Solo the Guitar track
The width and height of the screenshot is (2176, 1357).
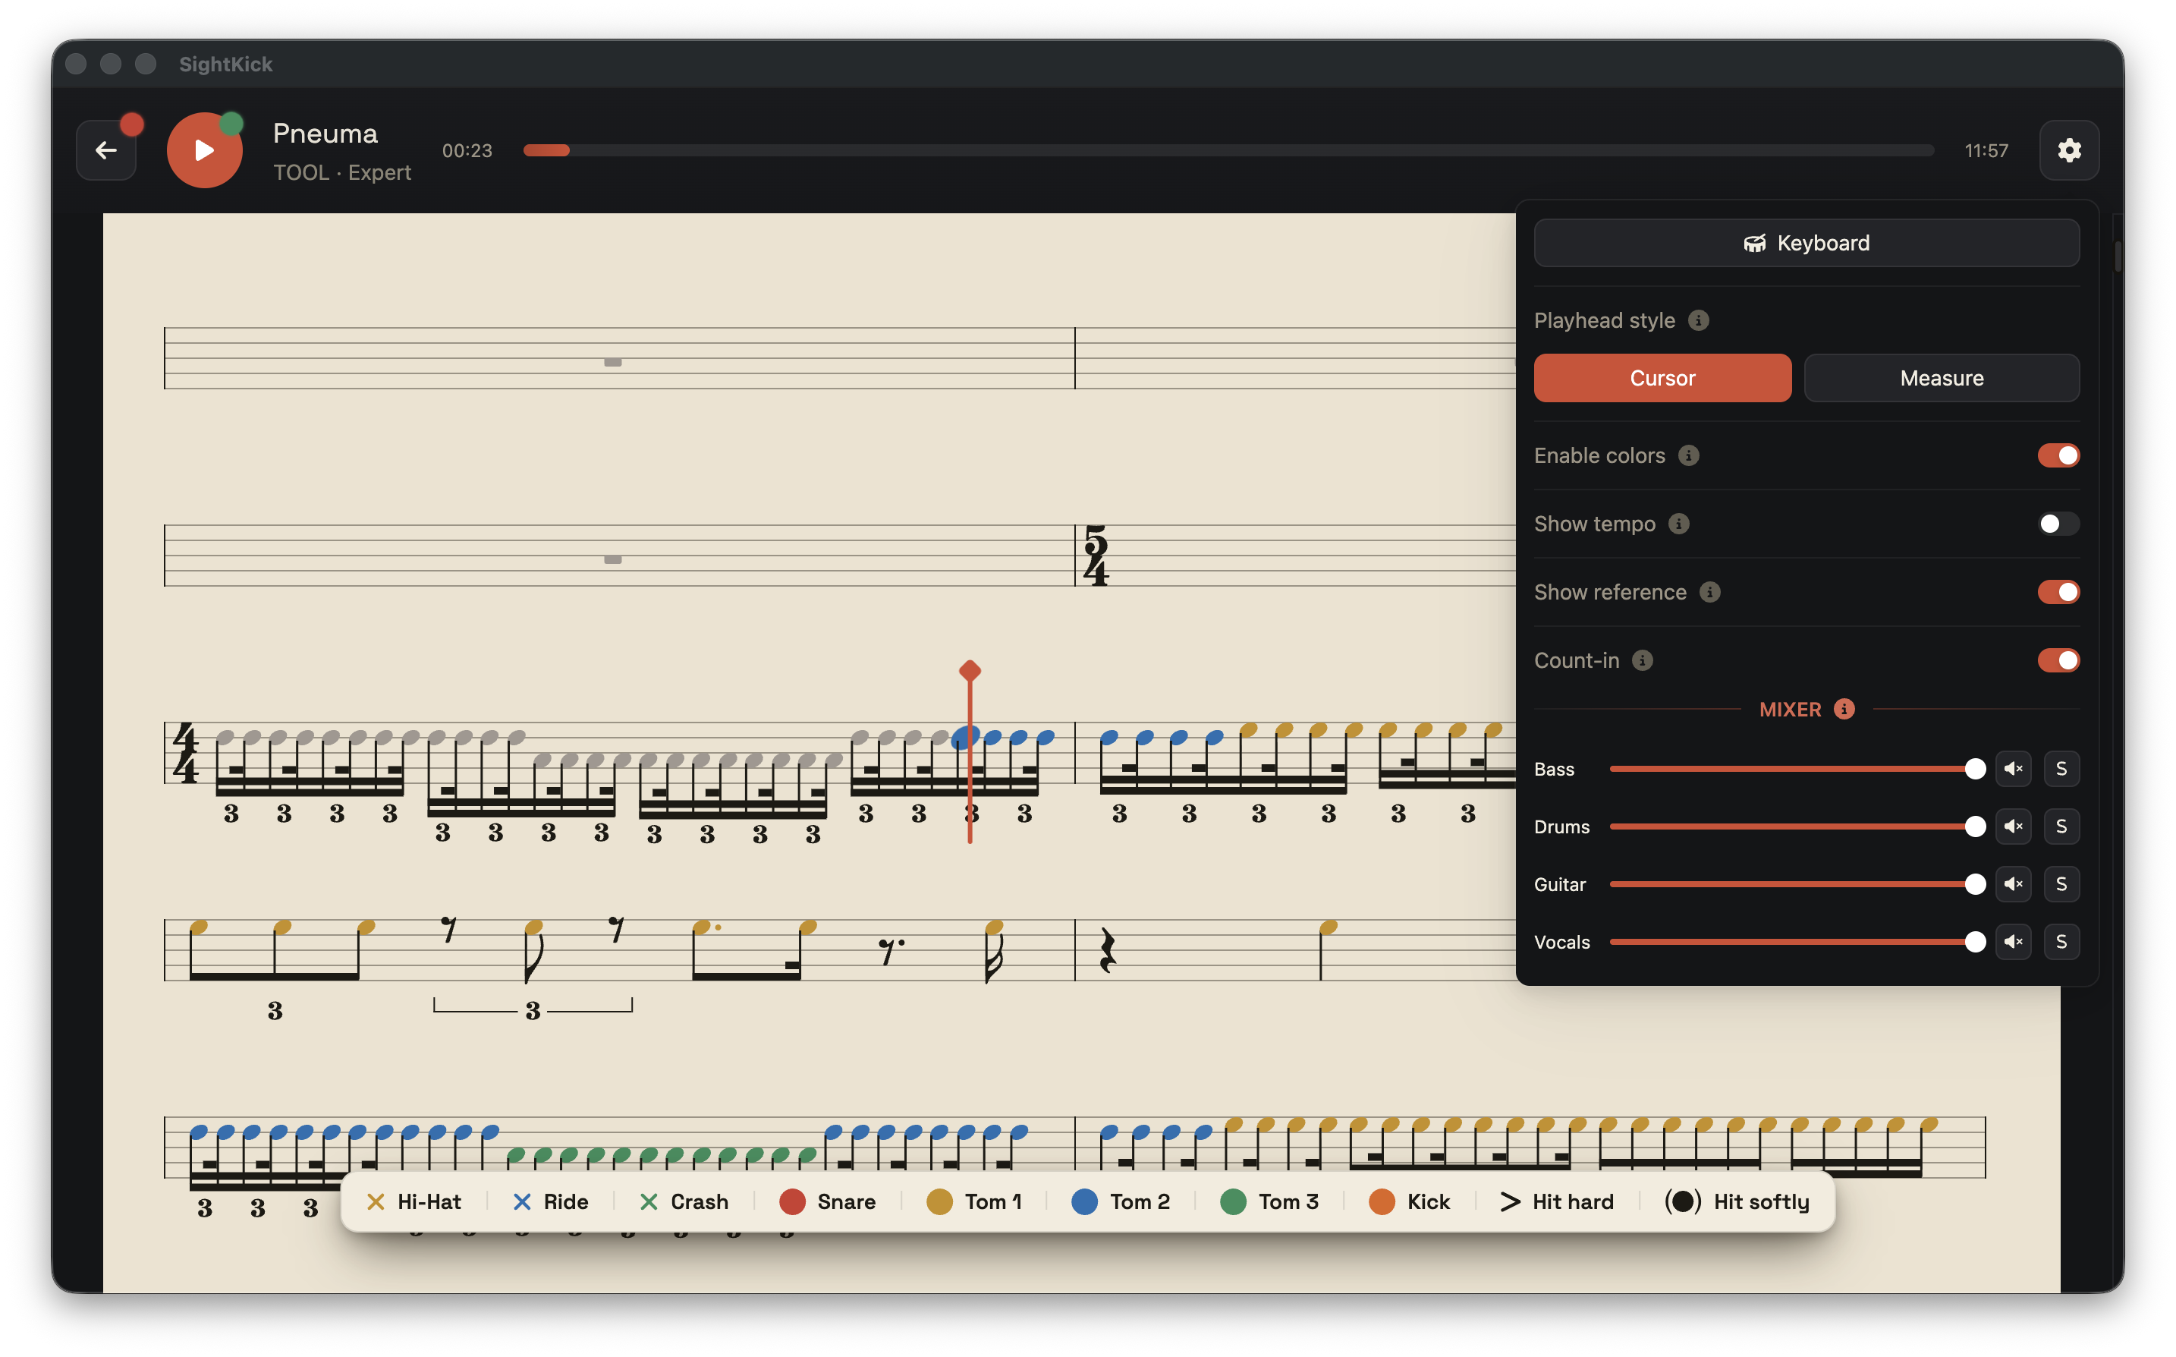[x=2061, y=884]
